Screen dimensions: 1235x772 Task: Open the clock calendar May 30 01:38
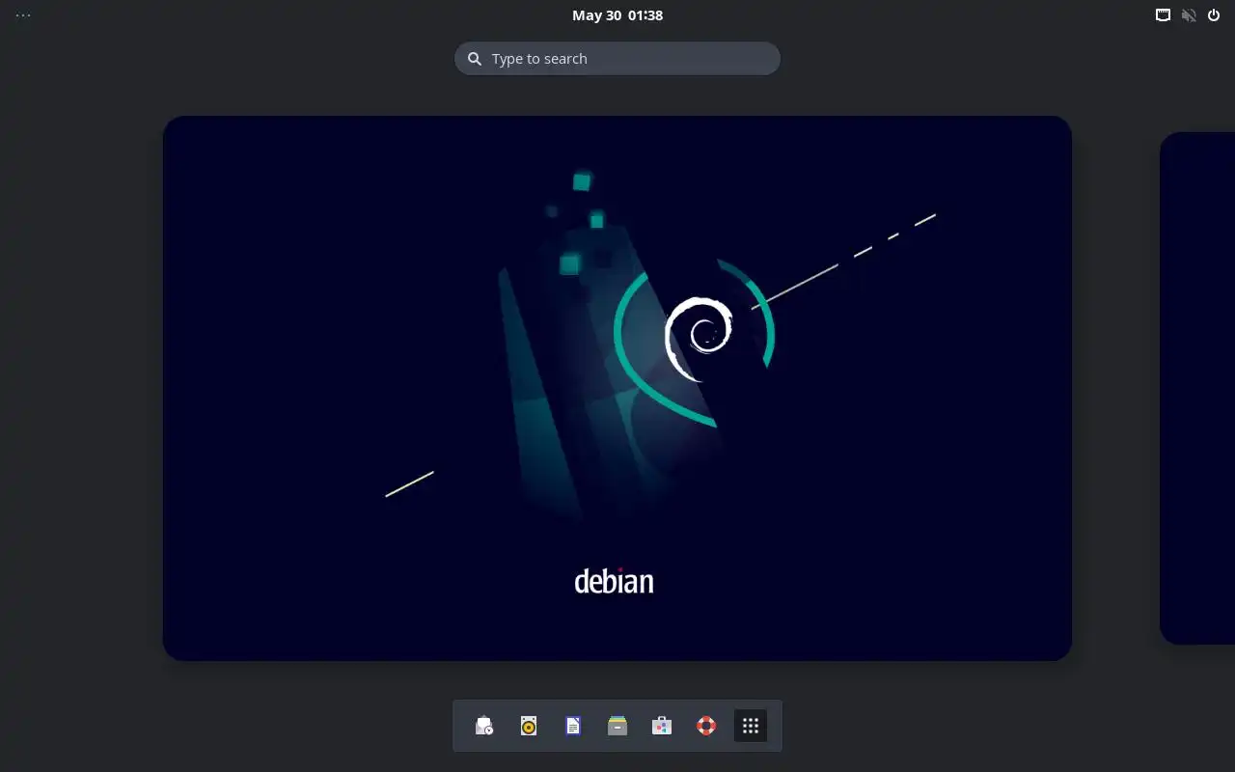[x=617, y=15]
